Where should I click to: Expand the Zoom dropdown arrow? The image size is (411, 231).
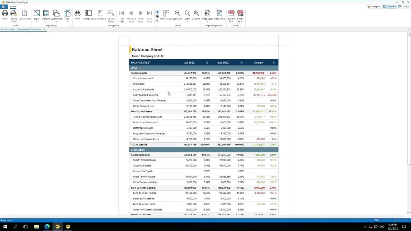pos(187,21)
